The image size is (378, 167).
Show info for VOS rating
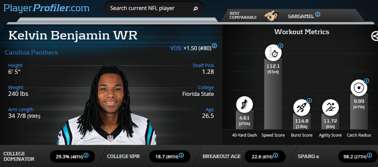pos(214,46)
